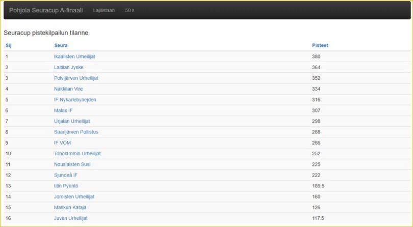Open the Sjundeå IF club link
The height and width of the screenshot is (227, 413).
click(66, 175)
